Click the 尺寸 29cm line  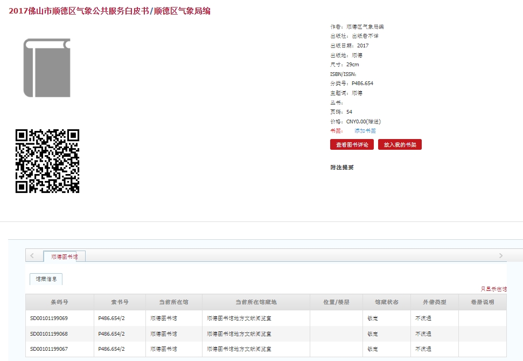tap(345, 65)
